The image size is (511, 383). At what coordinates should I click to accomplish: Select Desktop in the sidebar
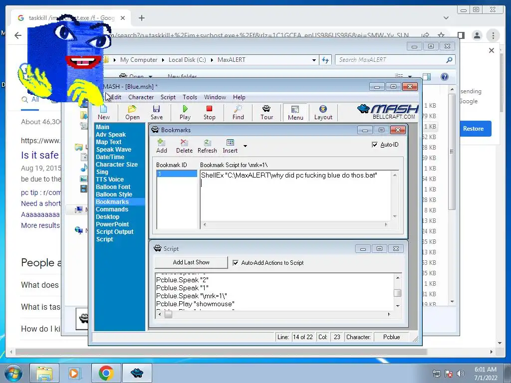pos(108,217)
